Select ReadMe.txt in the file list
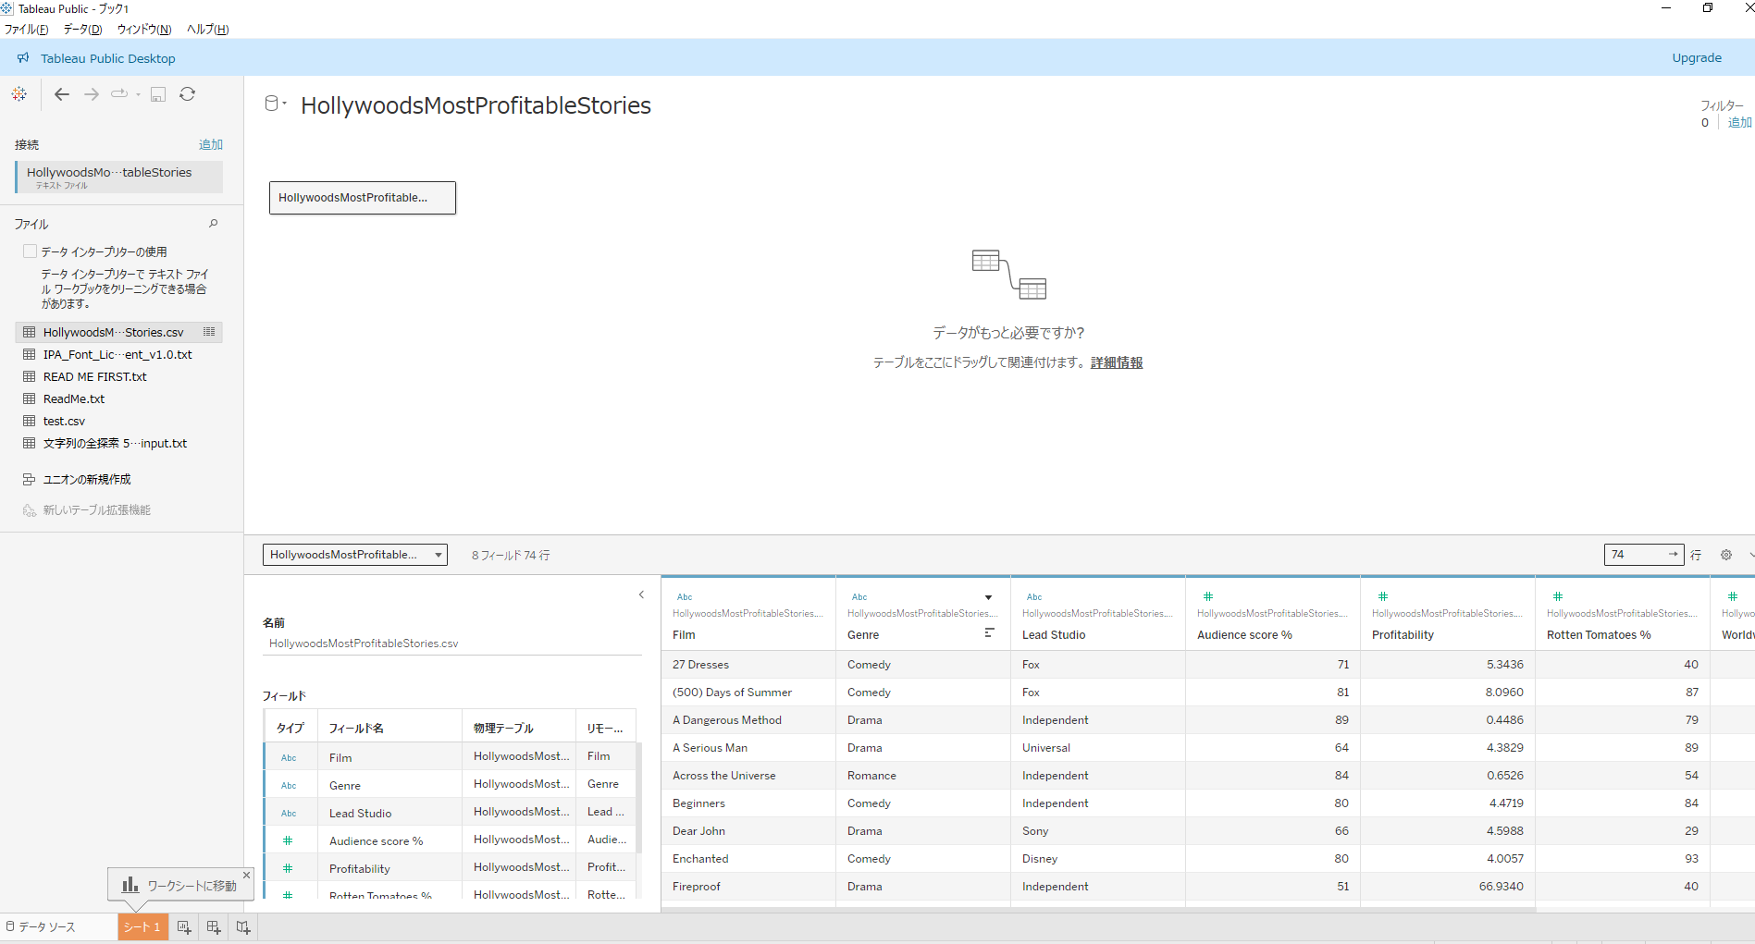 click(74, 398)
